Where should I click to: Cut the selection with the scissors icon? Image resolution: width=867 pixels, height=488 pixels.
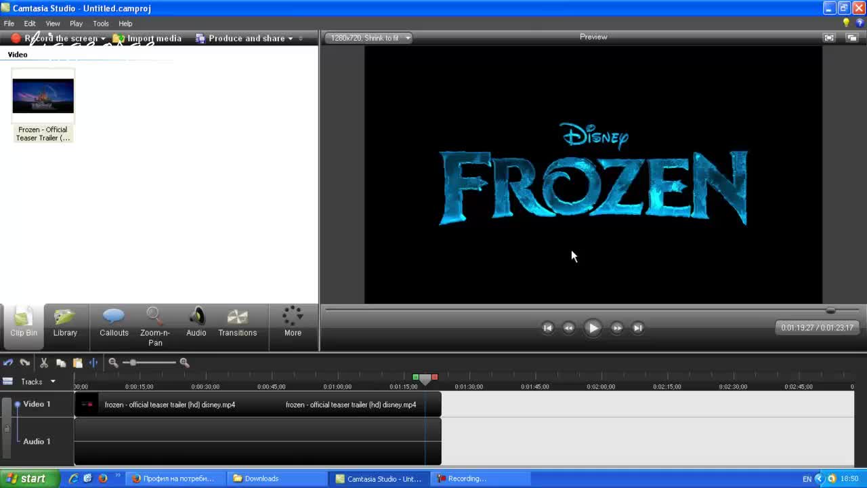44,363
